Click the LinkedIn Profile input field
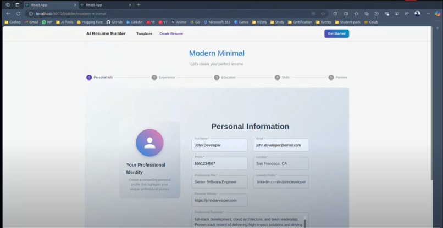 click(281, 182)
